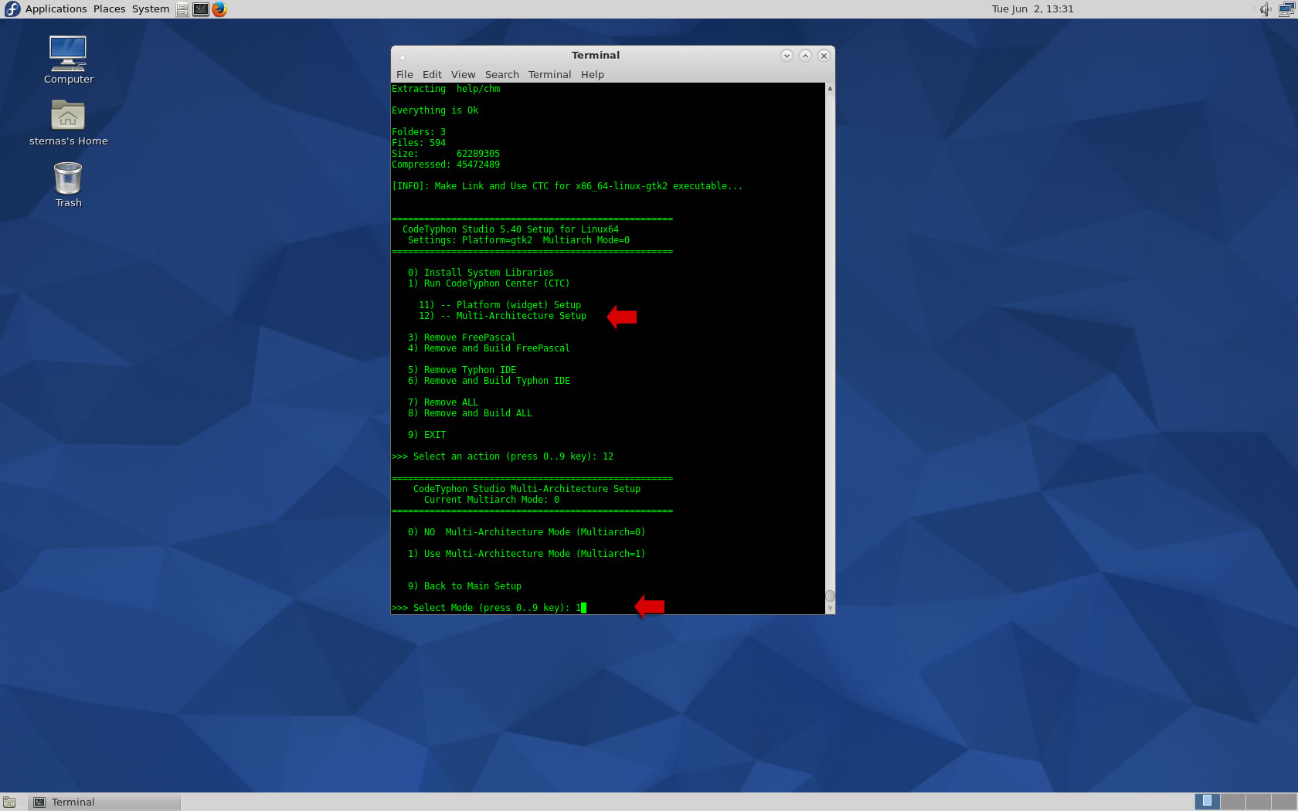
Task: Click text '6) Remove and Build Typhon IDE'
Action: [489, 381]
